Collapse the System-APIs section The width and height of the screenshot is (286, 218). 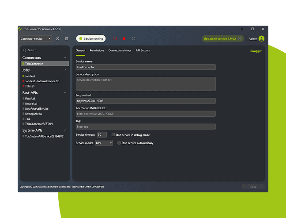click(x=65, y=130)
